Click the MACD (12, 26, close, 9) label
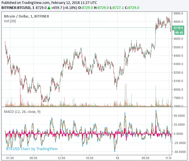The image size is (189, 161). 22,112
